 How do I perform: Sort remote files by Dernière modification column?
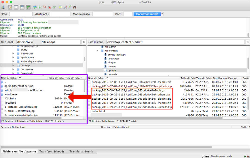226,78
